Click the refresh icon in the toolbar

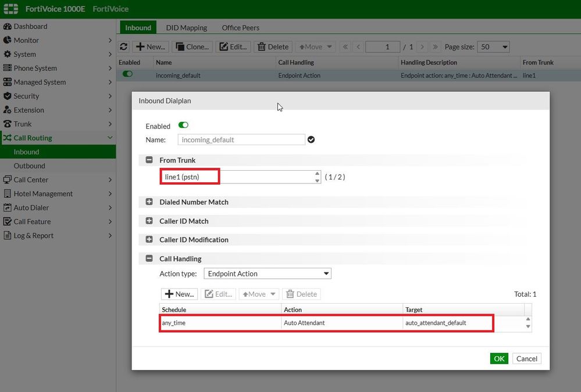coord(123,46)
